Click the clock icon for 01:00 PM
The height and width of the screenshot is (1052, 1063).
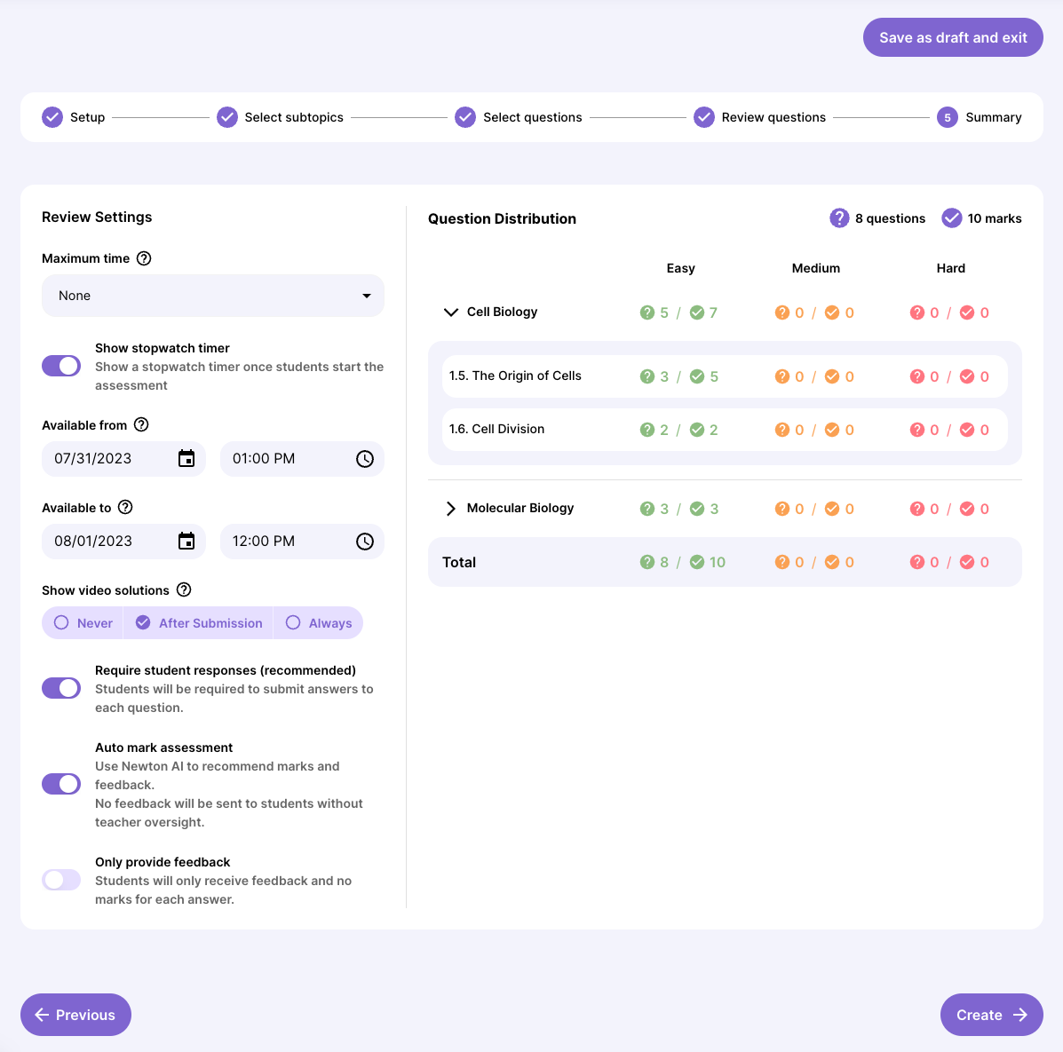pos(365,459)
